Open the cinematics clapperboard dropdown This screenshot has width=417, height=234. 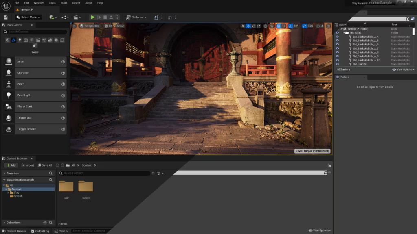tap(77, 17)
